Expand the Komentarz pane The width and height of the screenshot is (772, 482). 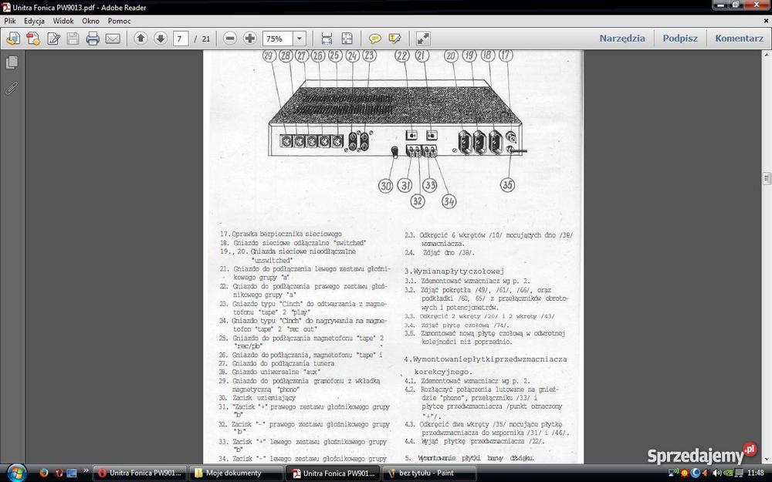click(x=739, y=38)
